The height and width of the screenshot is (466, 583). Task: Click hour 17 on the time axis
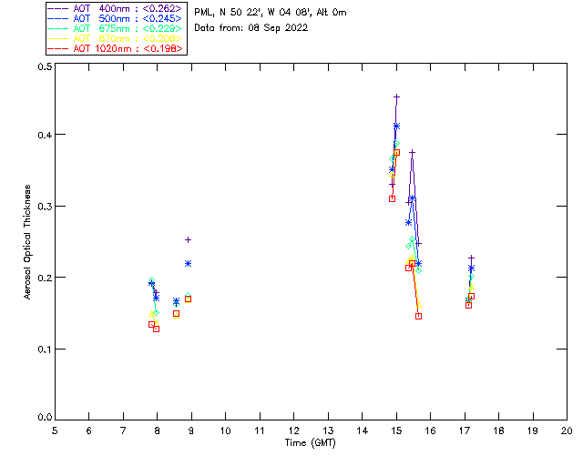(465, 431)
